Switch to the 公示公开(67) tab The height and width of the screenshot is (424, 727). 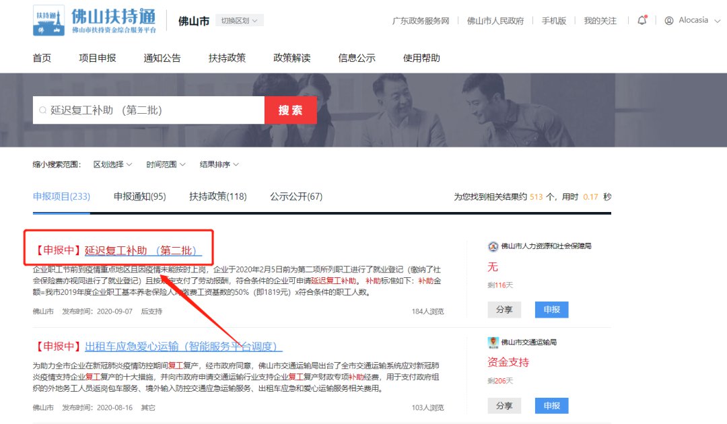tap(296, 197)
